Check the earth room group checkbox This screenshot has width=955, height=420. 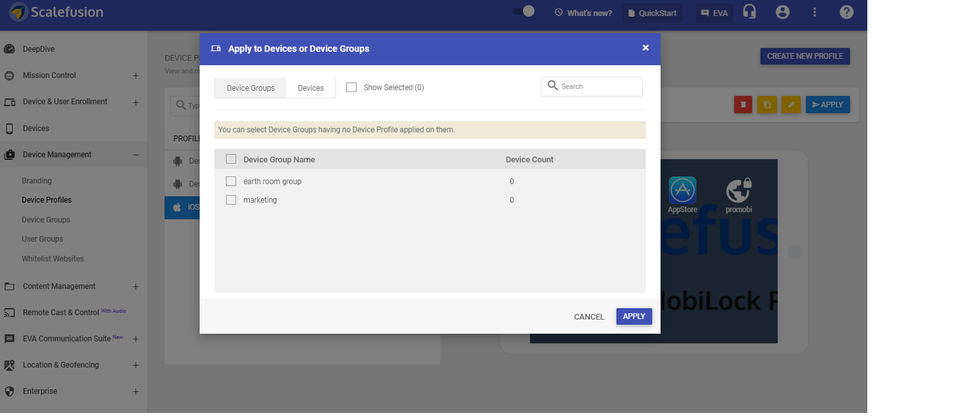point(231,181)
